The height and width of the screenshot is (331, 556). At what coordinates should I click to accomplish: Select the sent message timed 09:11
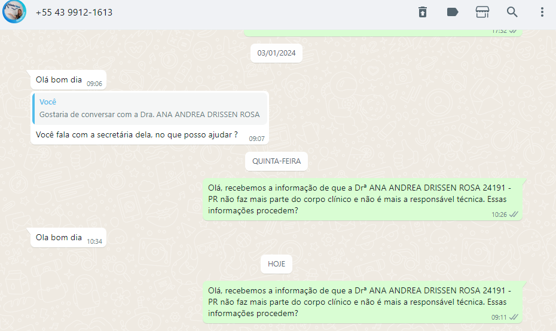coord(362,302)
